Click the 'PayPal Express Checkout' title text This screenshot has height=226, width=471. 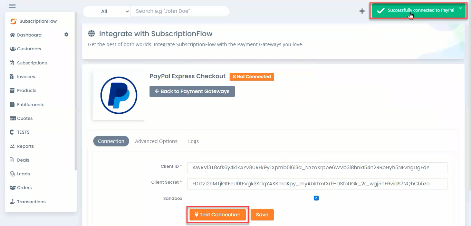188,76
